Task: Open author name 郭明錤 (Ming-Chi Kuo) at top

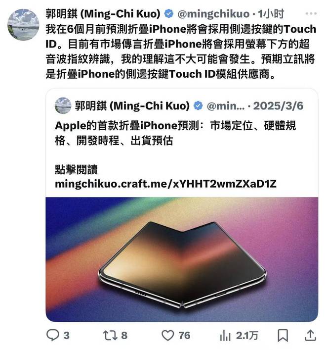Action: click(x=103, y=14)
